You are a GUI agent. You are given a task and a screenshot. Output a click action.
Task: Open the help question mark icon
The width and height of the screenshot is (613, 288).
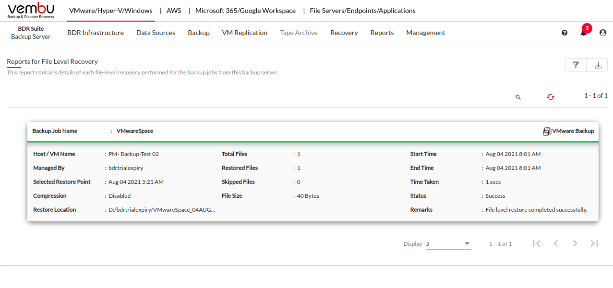click(x=565, y=33)
